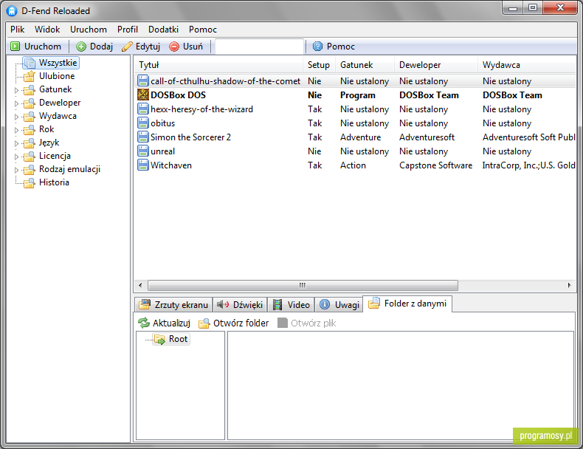Screen dimensions: 583x449
Task: Open the Widok menu
Action: click(47, 30)
